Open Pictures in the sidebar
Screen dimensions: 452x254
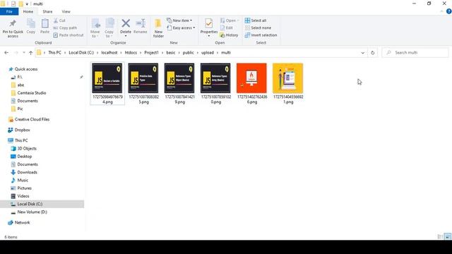(x=24, y=188)
